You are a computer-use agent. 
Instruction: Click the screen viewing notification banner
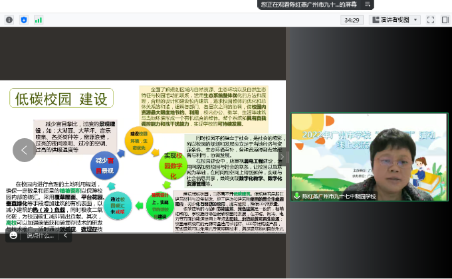[x=312, y=5]
